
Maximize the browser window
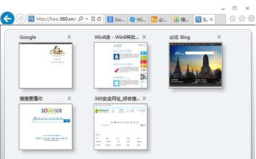click(x=235, y=8)
